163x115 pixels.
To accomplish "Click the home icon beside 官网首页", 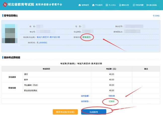I will point(80,5).
